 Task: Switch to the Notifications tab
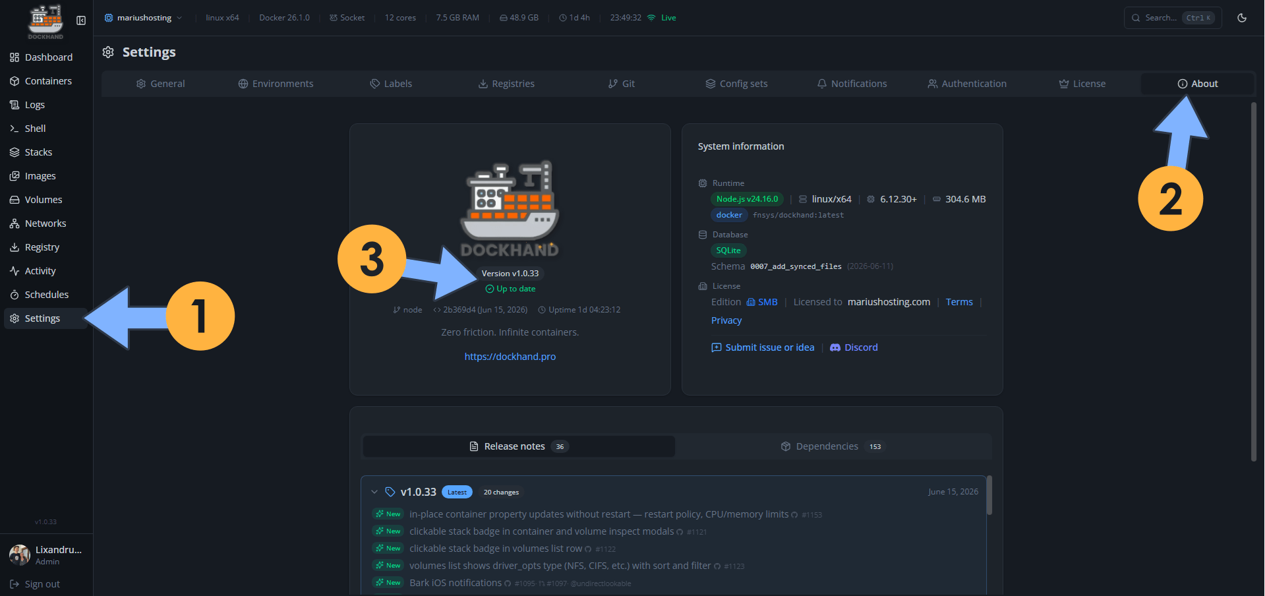tap(852, 84)
